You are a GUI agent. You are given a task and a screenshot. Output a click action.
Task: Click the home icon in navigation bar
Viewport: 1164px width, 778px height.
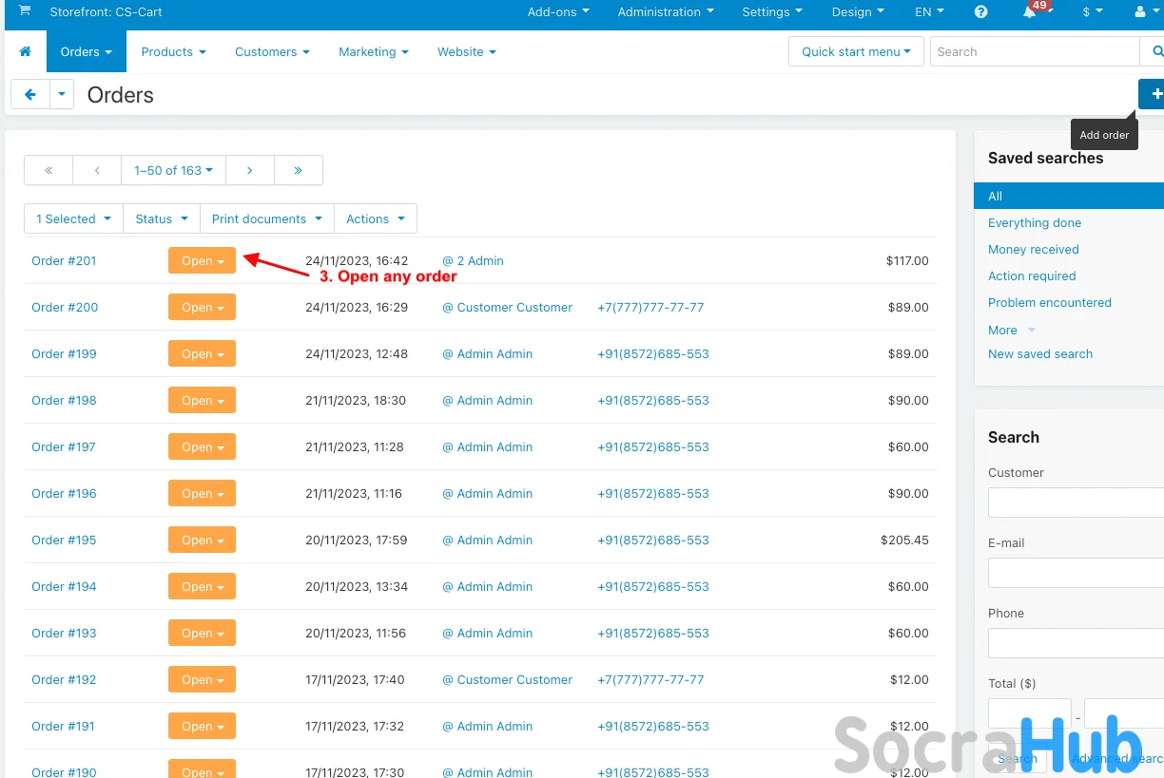(x=26, y=51)
